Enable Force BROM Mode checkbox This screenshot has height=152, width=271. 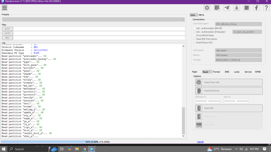(x=195, y=35)
